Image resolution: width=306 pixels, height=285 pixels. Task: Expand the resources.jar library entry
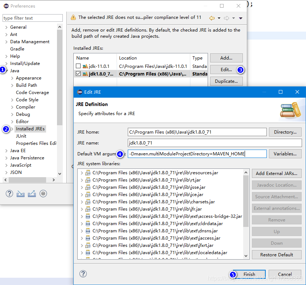[82, 173]
